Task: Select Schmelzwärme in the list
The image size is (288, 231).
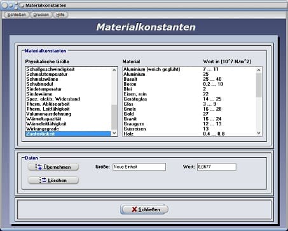Action: 68,79
